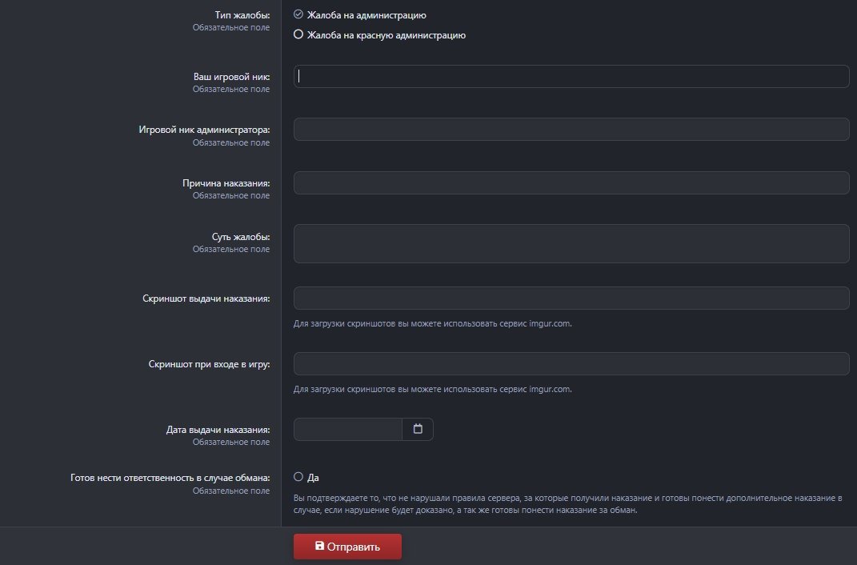This screenshot has width=857, height=565.
Task: Click the 'Причина наказания:' label text
Action: (x=226, y=183)
